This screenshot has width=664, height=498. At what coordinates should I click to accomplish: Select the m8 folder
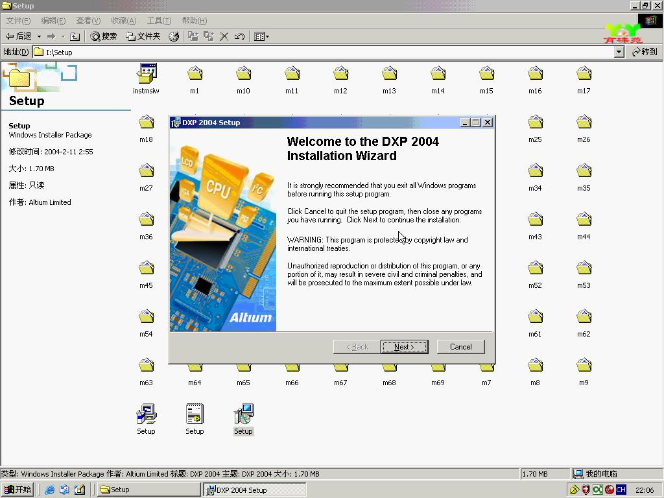point(535,372)
